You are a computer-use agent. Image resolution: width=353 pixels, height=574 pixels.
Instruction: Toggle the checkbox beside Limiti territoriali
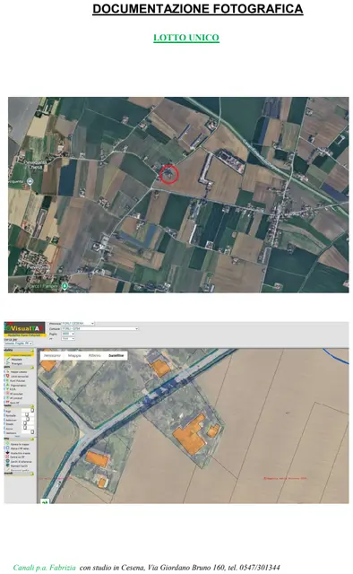[4, 376]
